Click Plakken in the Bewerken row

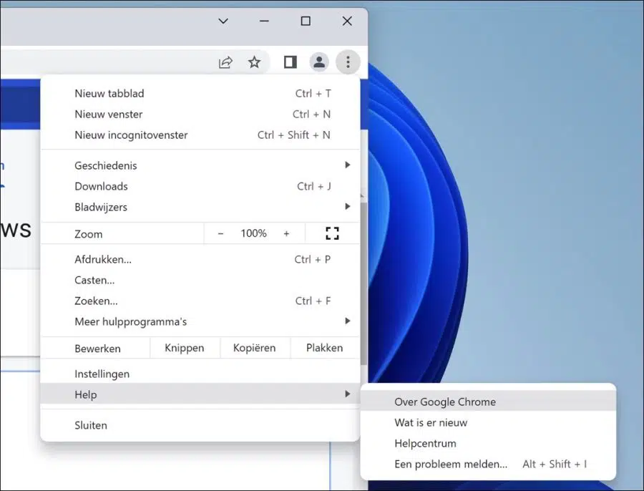[x=325, y=348]
